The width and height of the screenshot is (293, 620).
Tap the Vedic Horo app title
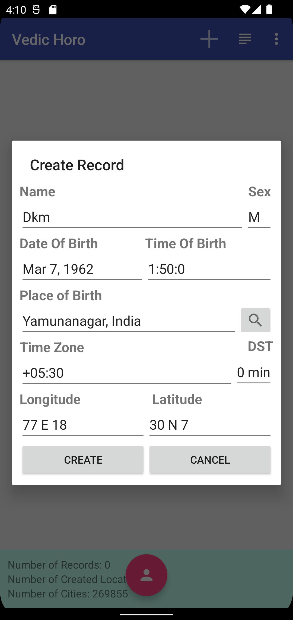coord(49,40)
